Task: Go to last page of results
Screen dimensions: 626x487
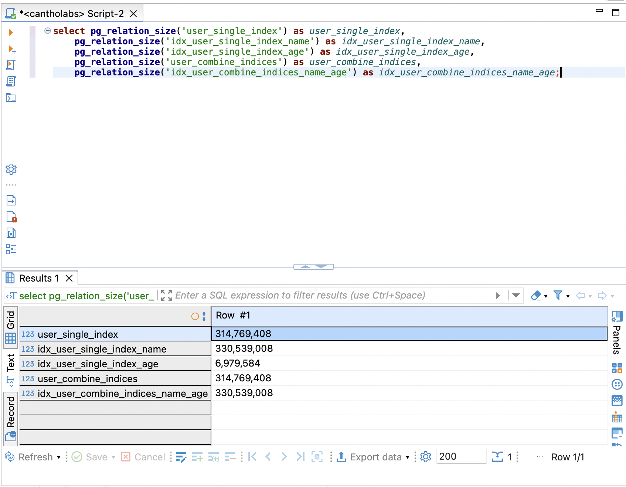Action: 300,457
